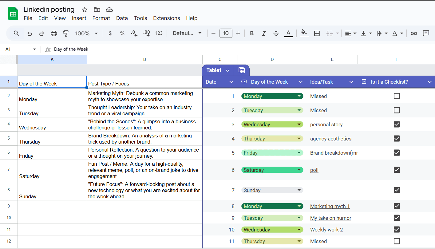Open the search menus magnifier
Screen dimensions: 435x249
[17, 33]
